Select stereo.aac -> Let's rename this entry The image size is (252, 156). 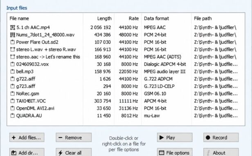click(x=48, y=57)
